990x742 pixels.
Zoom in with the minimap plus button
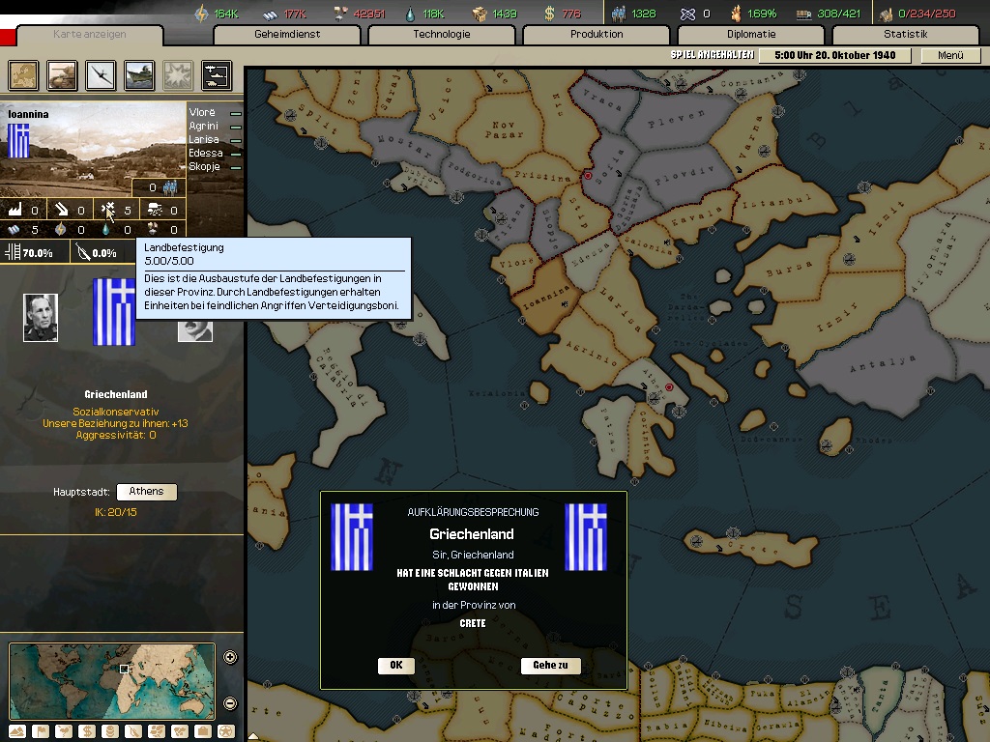[230, 658]
